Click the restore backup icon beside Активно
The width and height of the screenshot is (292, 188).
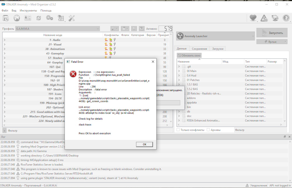pos(134,29)
